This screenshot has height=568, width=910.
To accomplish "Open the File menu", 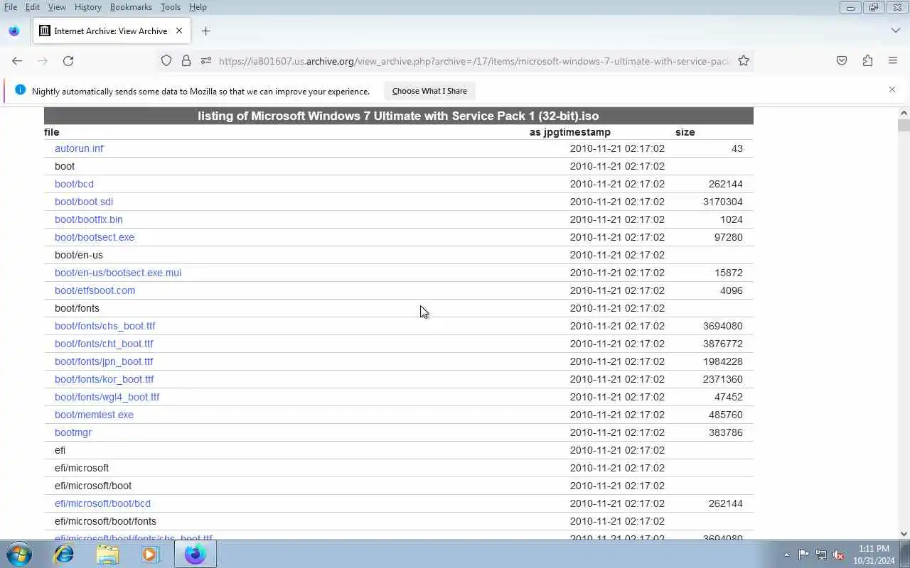I will tap(11, 7).
